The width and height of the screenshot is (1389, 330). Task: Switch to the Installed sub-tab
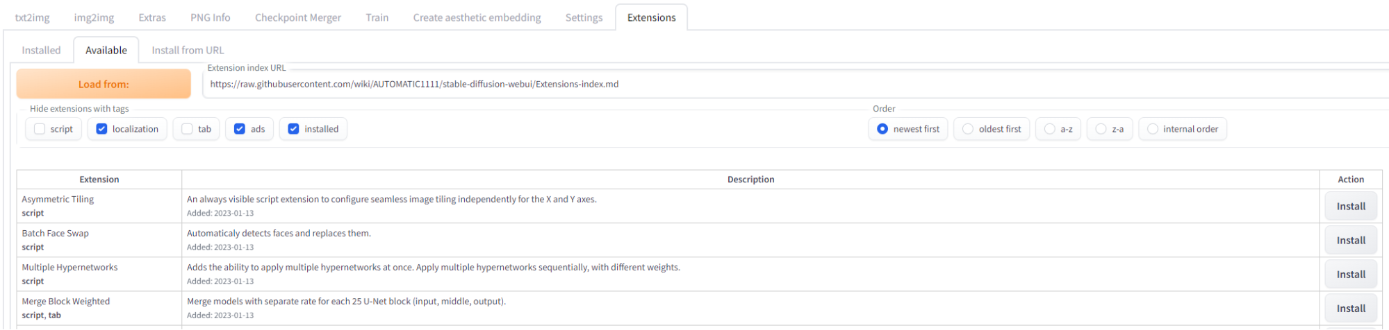[41, 50]
